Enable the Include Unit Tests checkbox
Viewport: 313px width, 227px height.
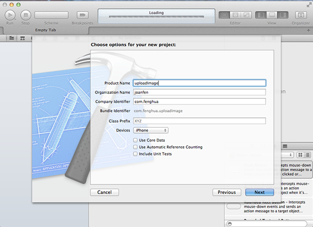click(x=135, y=154)
